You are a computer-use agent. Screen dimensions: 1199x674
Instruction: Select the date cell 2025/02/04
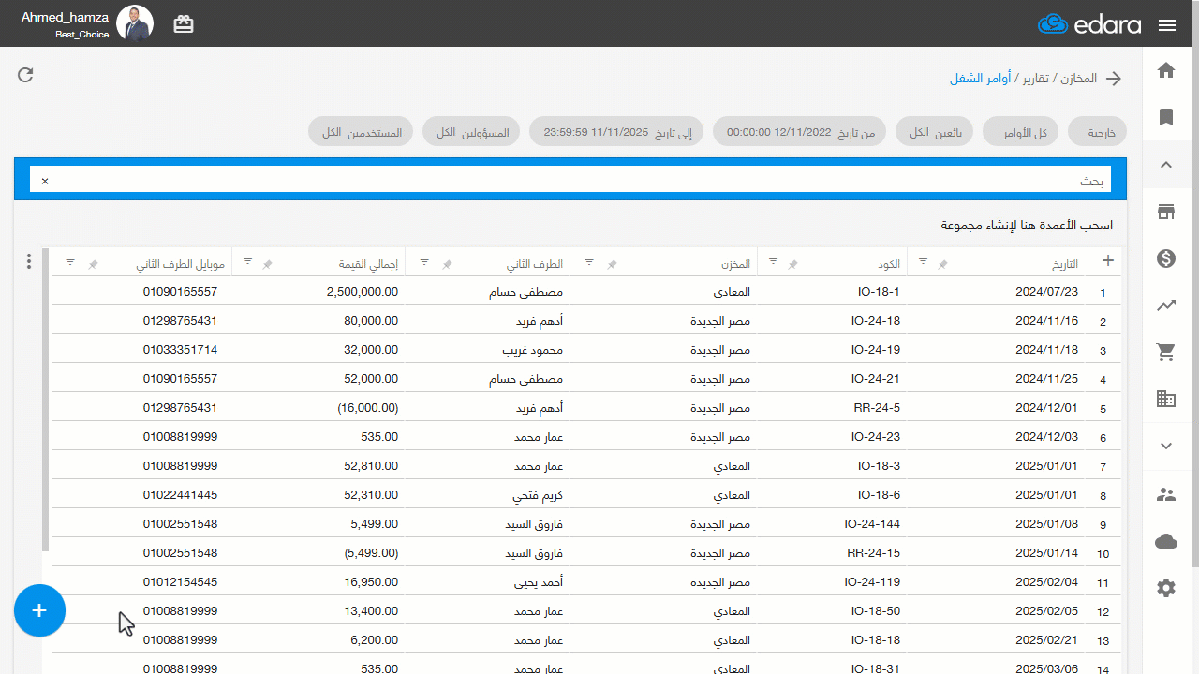tap(1047, 582)
